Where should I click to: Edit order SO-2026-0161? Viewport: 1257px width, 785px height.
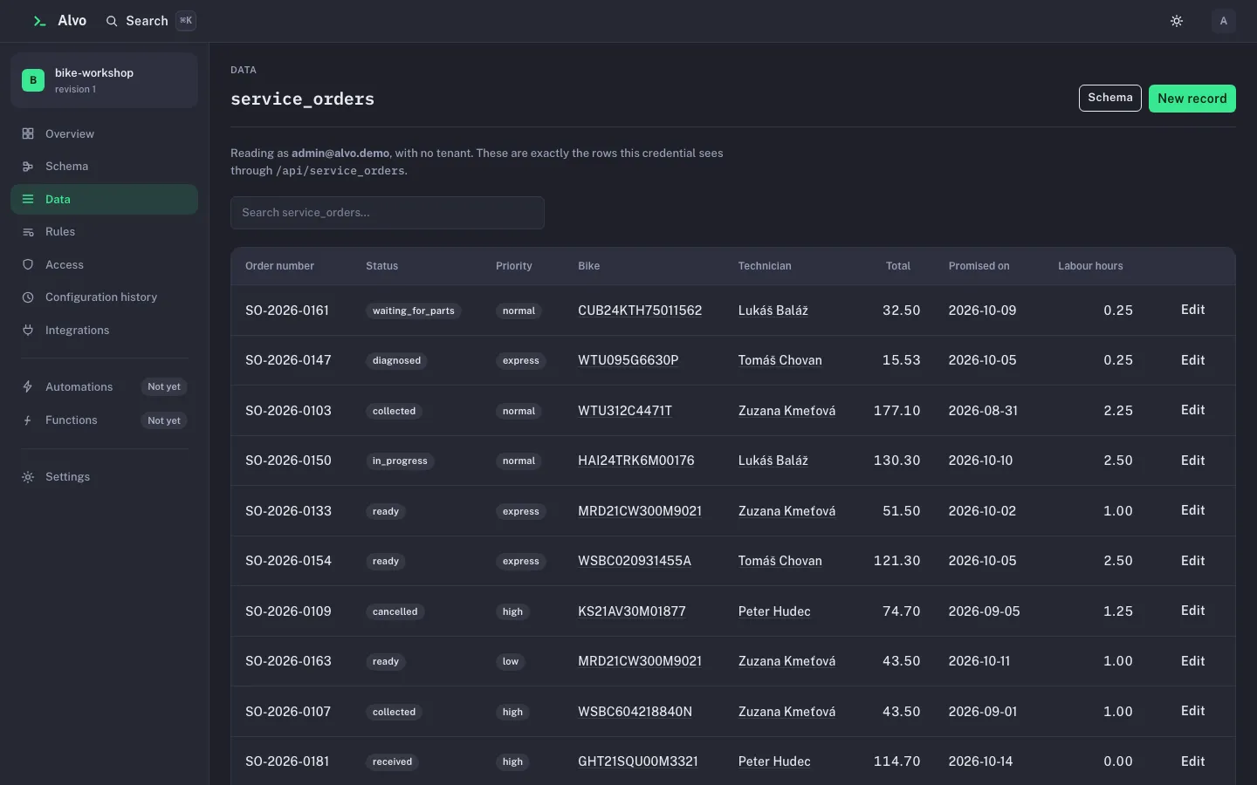(x=1192, y=310)
